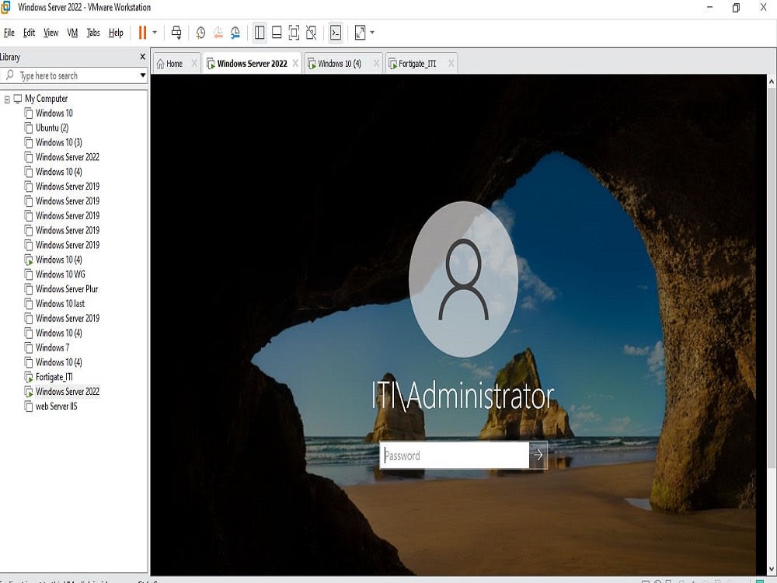Open the VM menu
Image resolution: width=777 pixels, height=583 pixels.
click(x=71, y=33)
